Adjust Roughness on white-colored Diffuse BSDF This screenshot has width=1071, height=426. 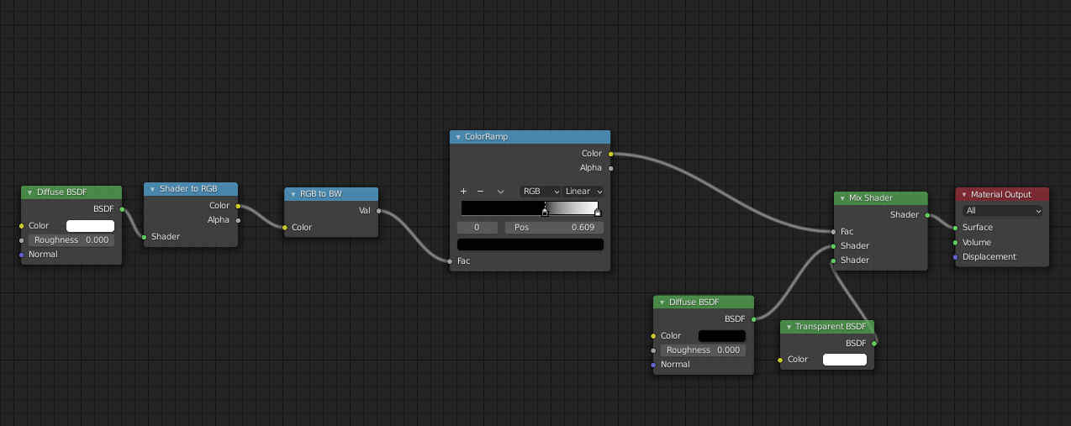point(71,240)
